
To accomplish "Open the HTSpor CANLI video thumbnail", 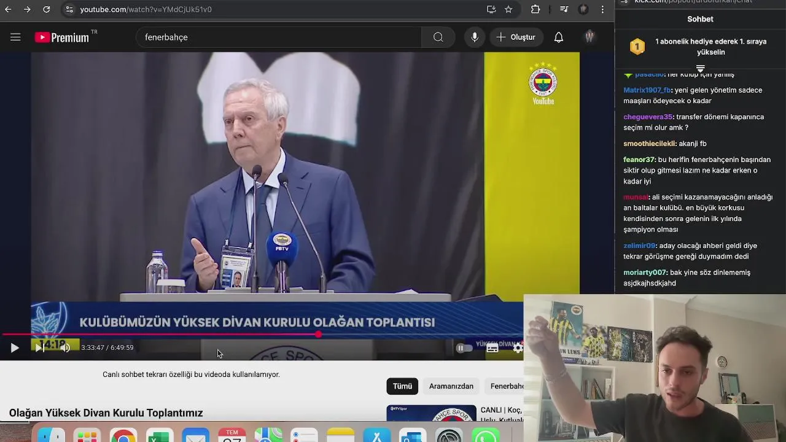I will click(x=431, y=413).
